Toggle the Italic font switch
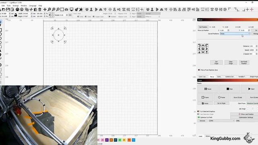Viewport: 258px width, 145px height. tap(86, 17)
